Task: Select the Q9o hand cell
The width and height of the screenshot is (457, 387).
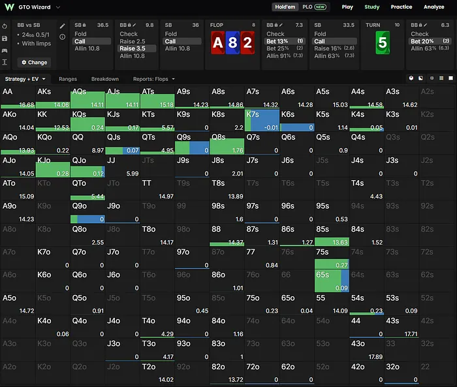Action: click(x=87, y=212)
